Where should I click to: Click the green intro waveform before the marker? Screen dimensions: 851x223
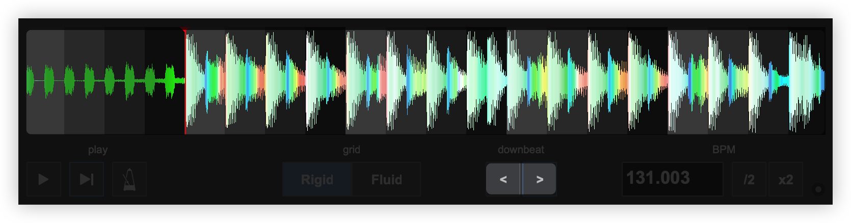point(102,81)
